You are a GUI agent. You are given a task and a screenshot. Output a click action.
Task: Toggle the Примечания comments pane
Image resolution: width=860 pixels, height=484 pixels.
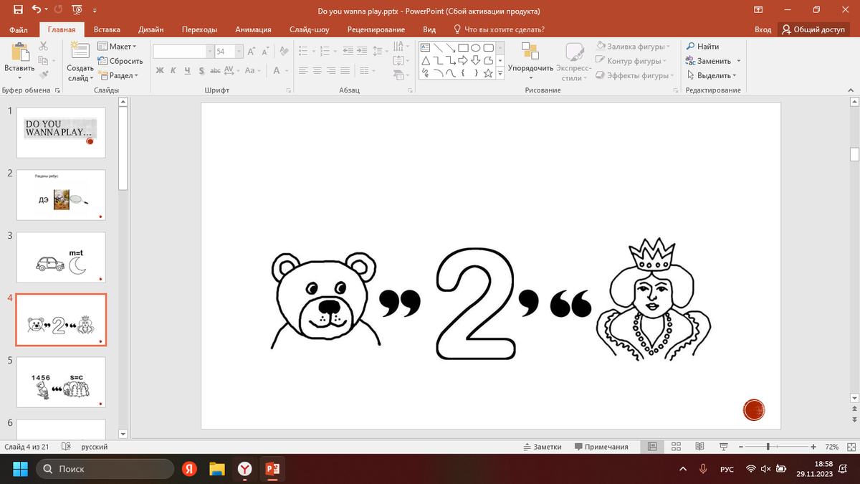pyautogui.click(x=601, y=446)
